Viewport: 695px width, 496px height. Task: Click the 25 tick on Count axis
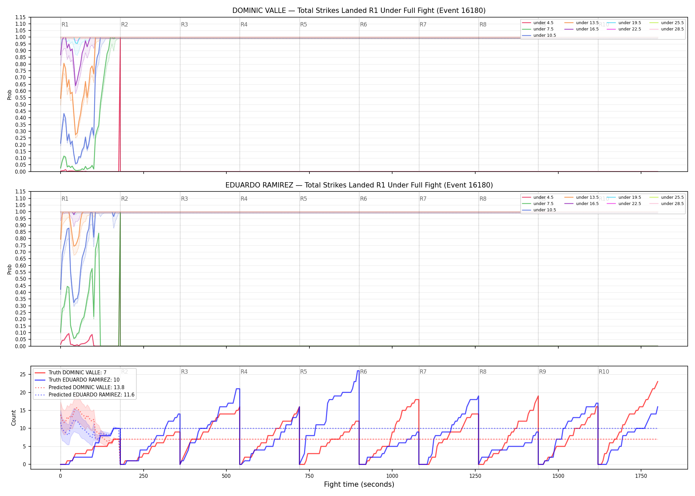23,375
